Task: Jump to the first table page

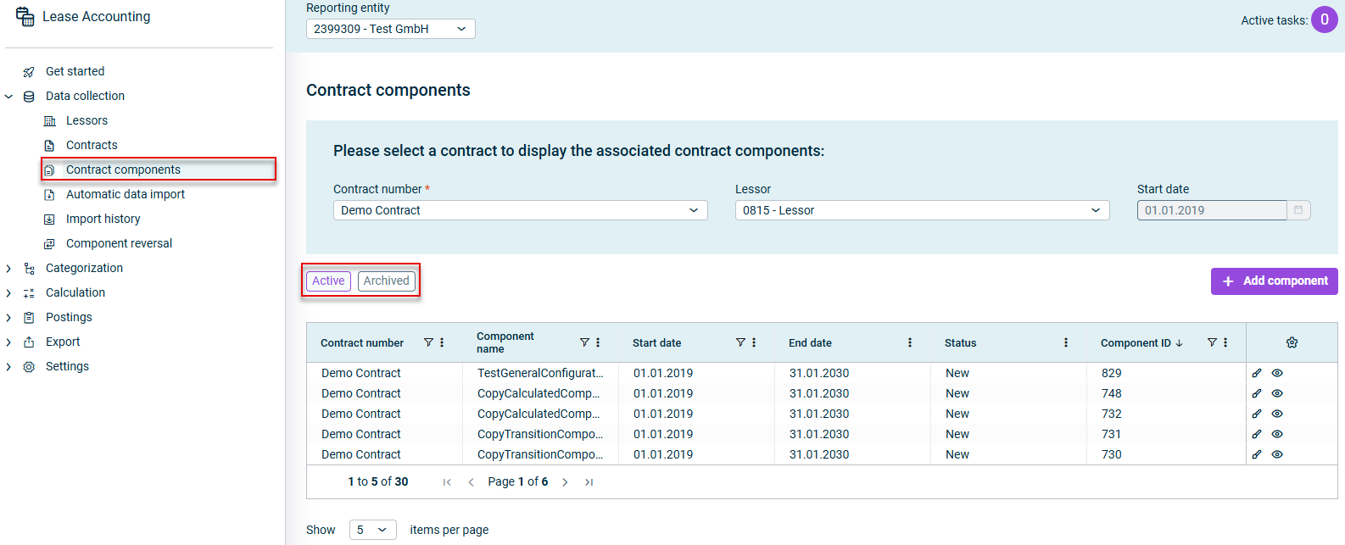Action: tap(447, 482)
